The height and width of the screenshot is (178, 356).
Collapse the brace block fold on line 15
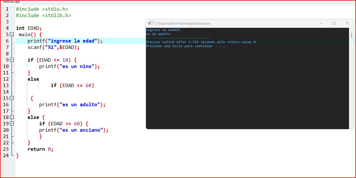point(12,98)
